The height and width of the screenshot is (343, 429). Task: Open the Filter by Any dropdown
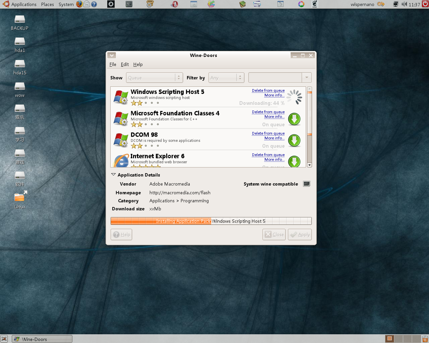click(x=226, y=78)
